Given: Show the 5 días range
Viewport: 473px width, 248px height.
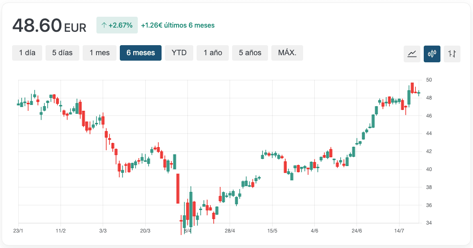Looking at the screenshot, I should click(x=62, y=53).
